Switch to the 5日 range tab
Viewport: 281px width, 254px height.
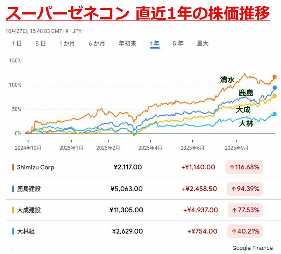(x=41, y=43)
